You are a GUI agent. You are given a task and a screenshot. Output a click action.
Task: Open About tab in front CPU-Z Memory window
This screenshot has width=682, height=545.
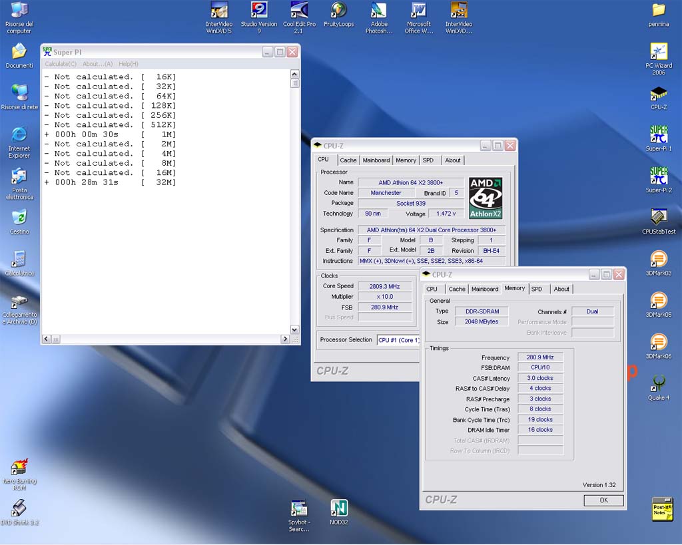click(x=561, y=289)
